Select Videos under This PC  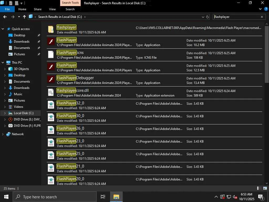(x=18, y=107)
